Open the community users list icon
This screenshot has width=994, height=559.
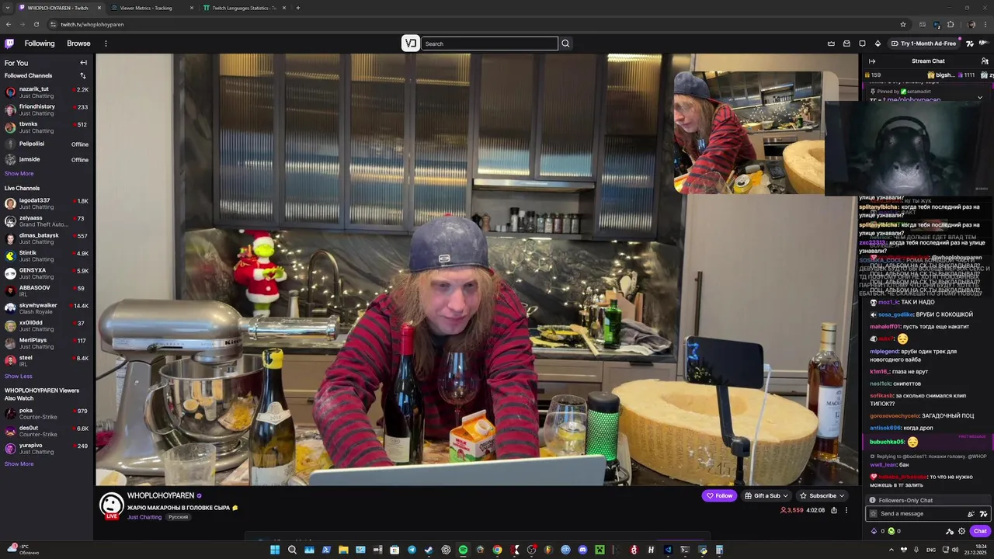coord(985,61)
